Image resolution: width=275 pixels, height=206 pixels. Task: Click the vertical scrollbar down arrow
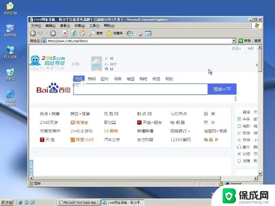[x=260, y=173]
